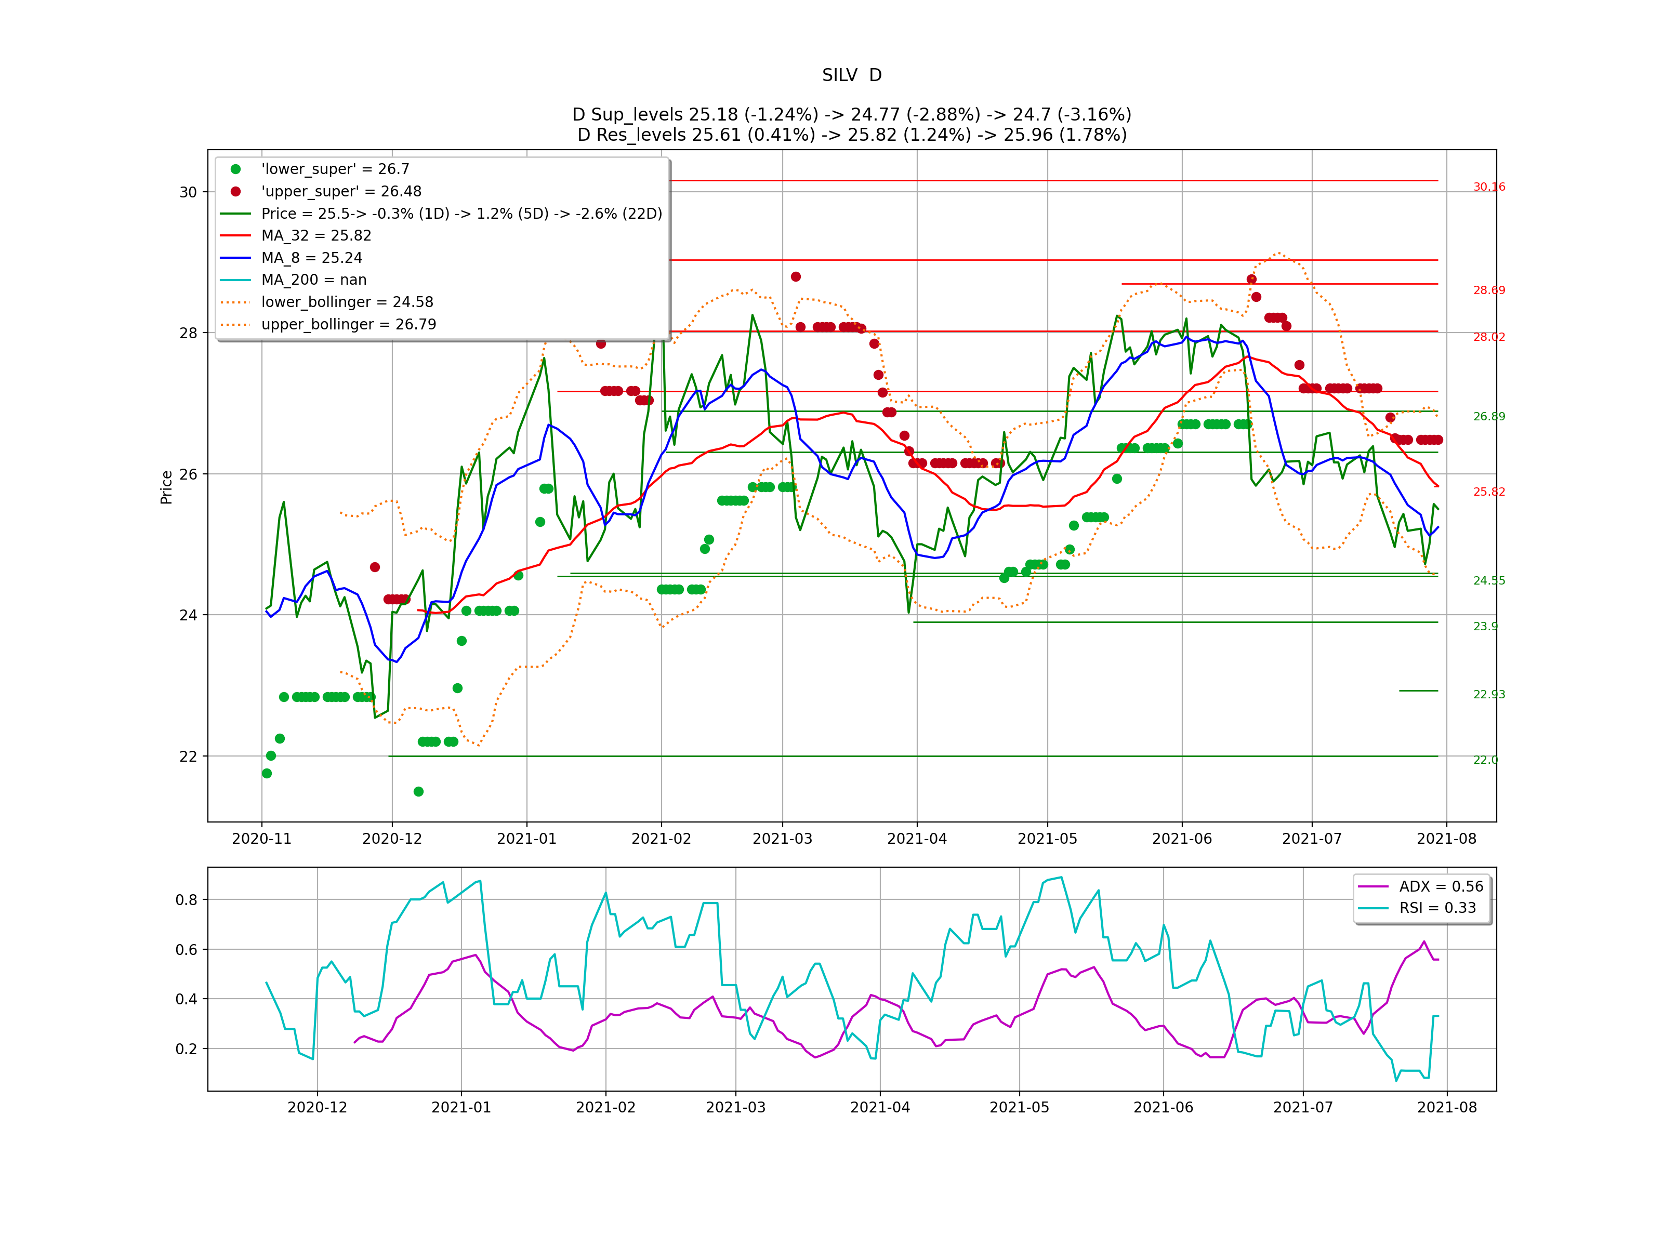This screenshot has height=1247, width=1663.
Task: Click the green 26.89 support level label
Action: click(1488, 416)
